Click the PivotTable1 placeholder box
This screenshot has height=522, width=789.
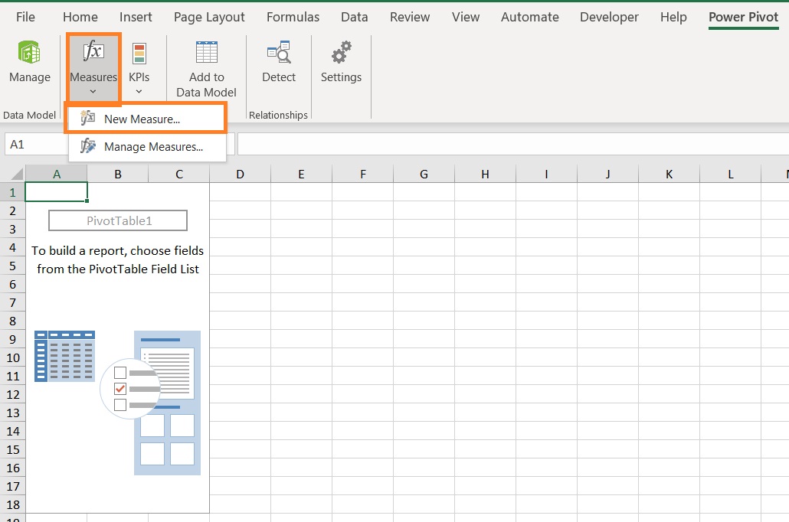118,220
